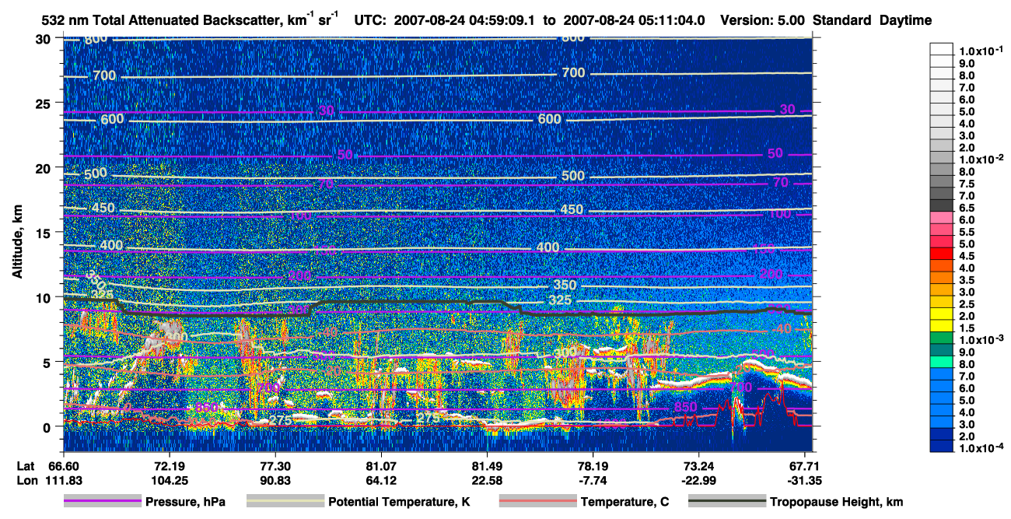Click the darkest gray color bar swatch
Screen dimensions: 1011x519
click(942, 205)
